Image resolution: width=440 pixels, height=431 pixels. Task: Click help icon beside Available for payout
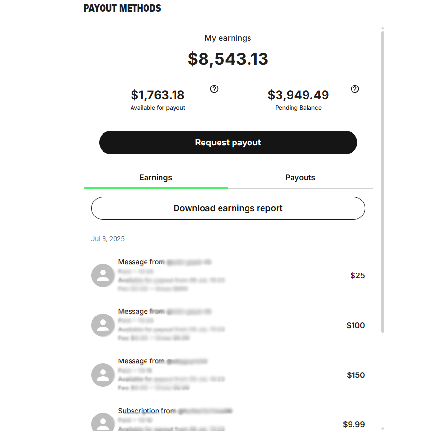coord(214,89)
